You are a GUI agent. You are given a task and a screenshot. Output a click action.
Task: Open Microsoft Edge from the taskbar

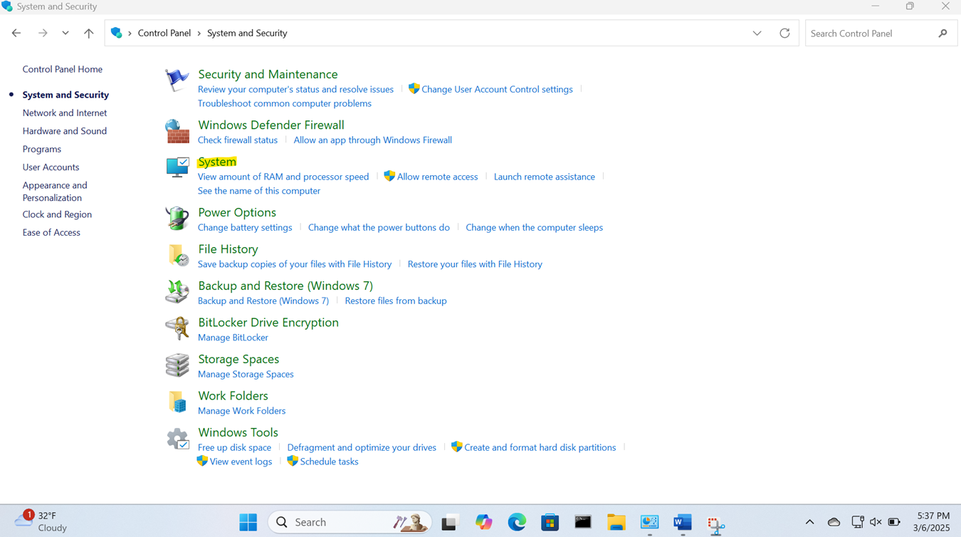517,522
